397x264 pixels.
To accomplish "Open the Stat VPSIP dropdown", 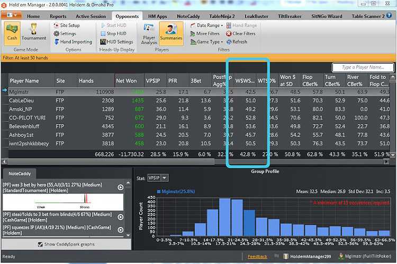I will pyautogui.click(x=158, y=178).
